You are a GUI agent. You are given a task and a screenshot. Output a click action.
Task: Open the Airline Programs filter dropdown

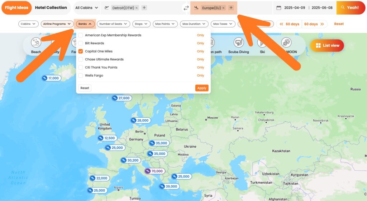pyautogui.click(x=57, y=24)
